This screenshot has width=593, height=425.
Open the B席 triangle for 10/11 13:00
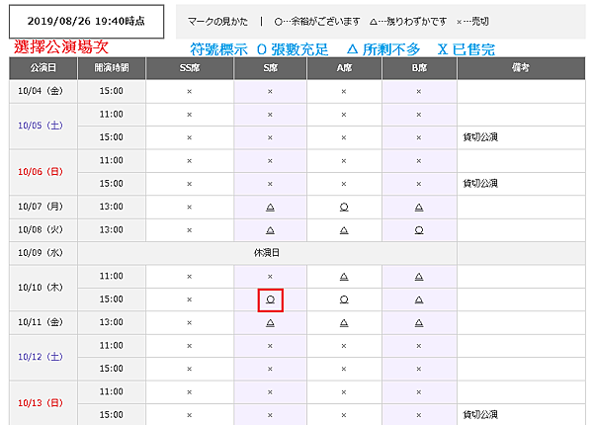[419, 323]
